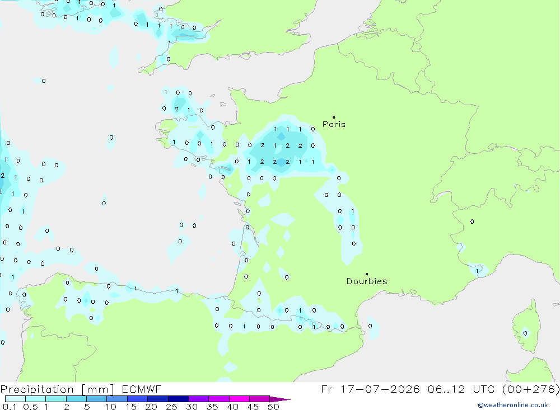Click the 10–15 mm blue legend swatch
This screenshot has width=560, height=410.
[x=117, y=399]
